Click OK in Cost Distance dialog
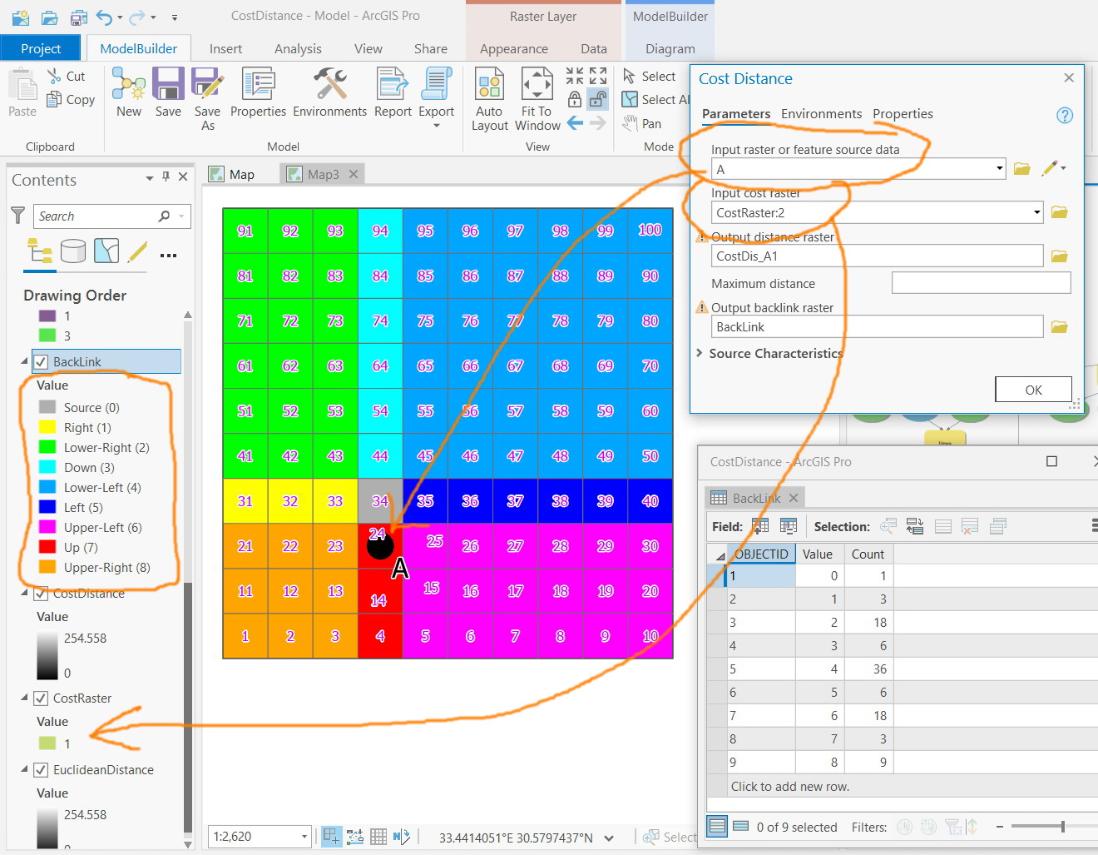This screenshot has height=855, width=1098. tap(1033, 390)
